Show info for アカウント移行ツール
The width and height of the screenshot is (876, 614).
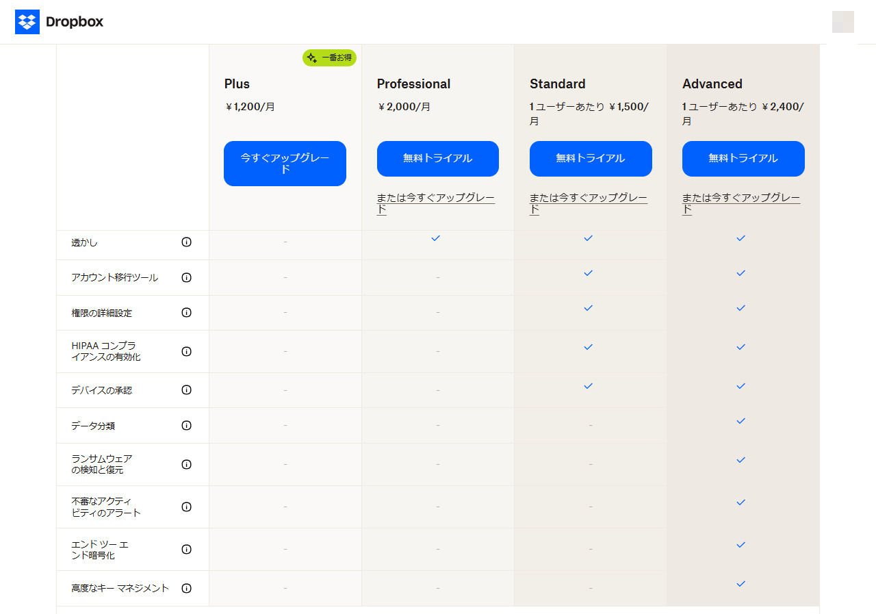(x=186, y=277)
